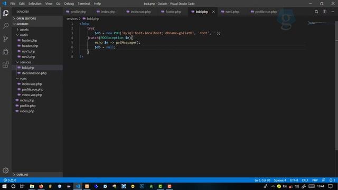Switch to the profile.php tab
The width and height of the screenshot is (338, 190).
point(78,12)
